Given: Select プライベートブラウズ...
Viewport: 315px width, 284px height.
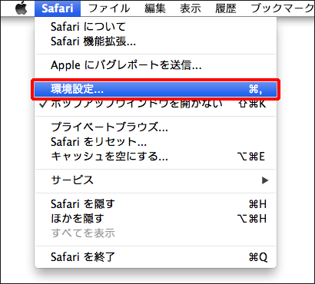Looking at the screenshot, I should click(x=155, y=127).
